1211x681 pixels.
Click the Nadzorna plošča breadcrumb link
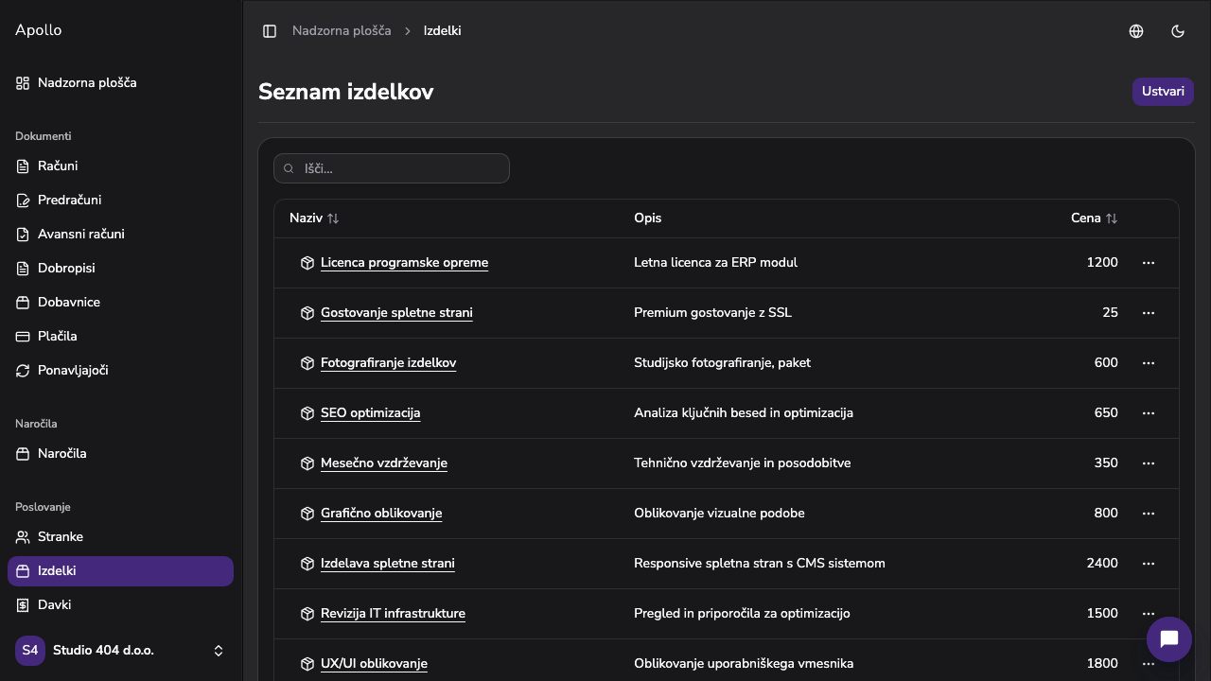[342, 31]
